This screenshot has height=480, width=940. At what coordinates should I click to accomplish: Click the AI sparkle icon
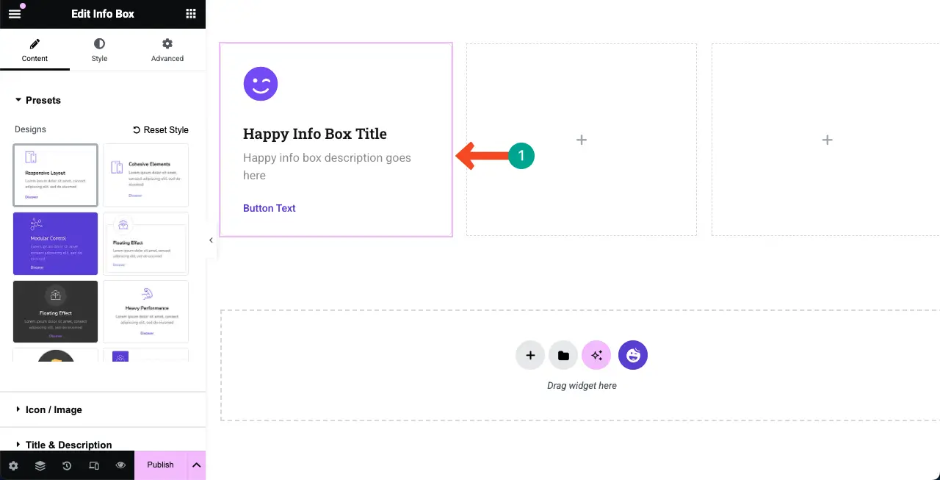(596, 356)
